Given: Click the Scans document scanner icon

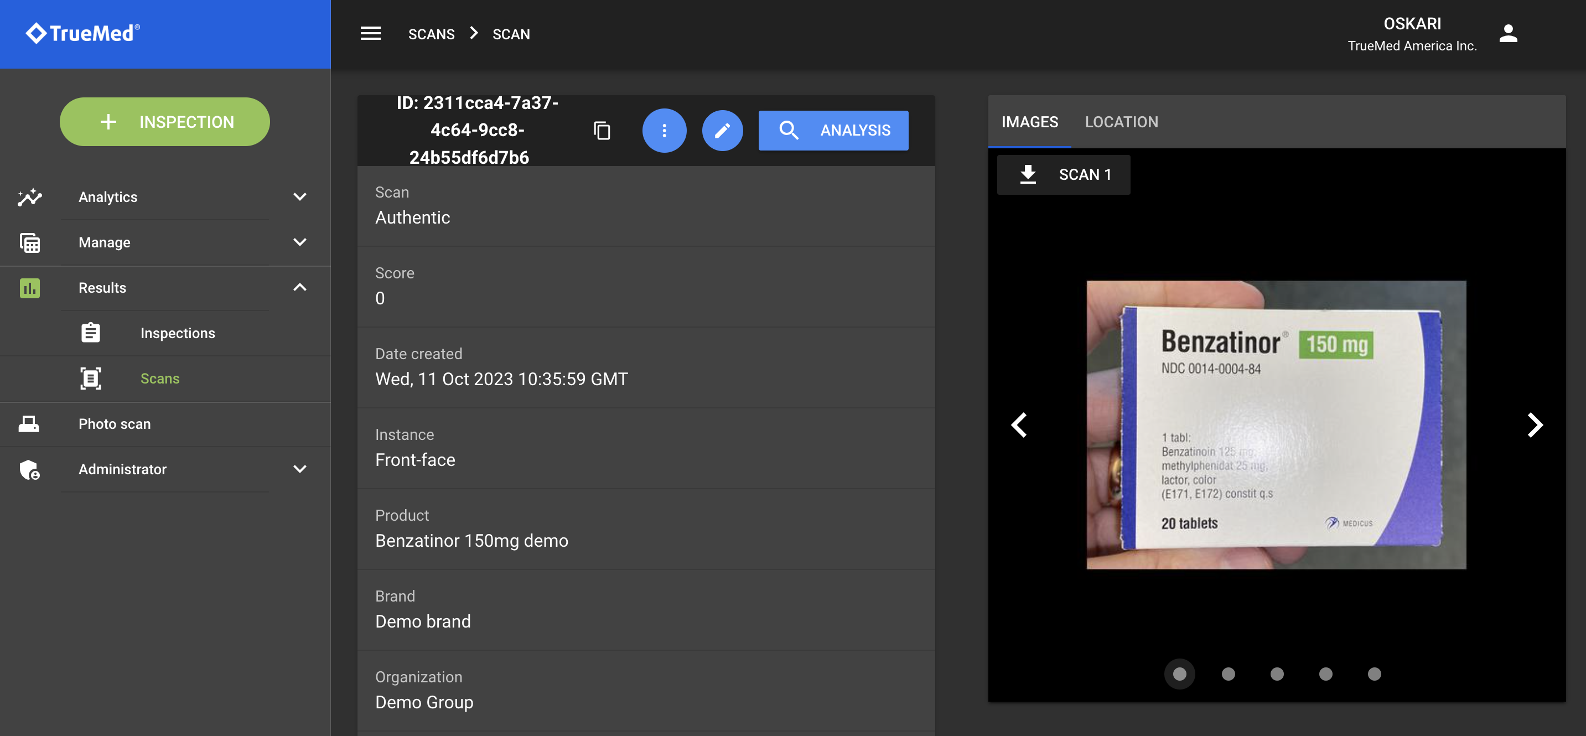Looking at the screenshot, I should pos(91,378).
